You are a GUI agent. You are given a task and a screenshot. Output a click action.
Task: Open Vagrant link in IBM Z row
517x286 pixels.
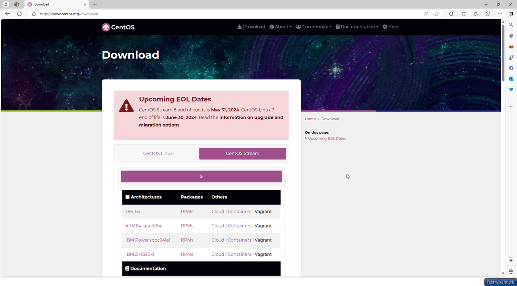tap(263, 255)
